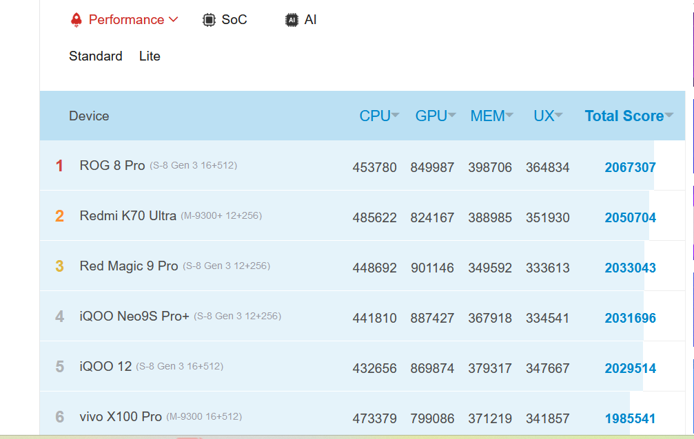Screen dimensions: 694x439
Task: Click iQOO 12 CPU score 432656
Action: click(374, 368)
